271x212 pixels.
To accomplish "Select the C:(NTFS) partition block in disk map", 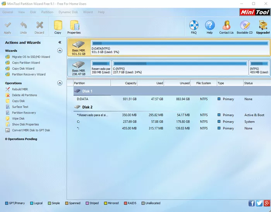I will (180, 68).
